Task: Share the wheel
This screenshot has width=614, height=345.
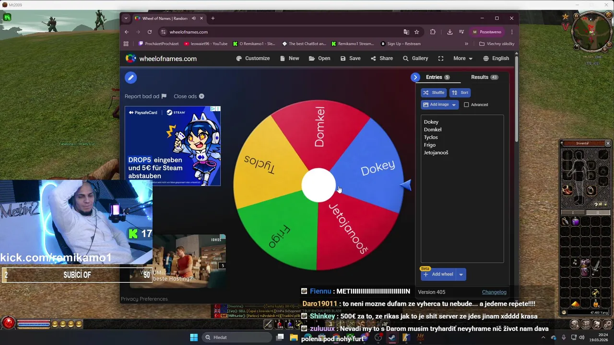Action: point(381,58)
